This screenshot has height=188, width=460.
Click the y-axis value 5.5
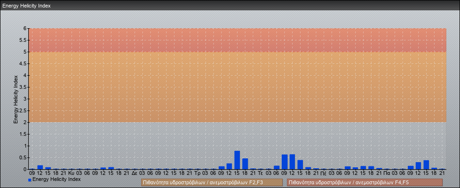[x=23, y=40]
